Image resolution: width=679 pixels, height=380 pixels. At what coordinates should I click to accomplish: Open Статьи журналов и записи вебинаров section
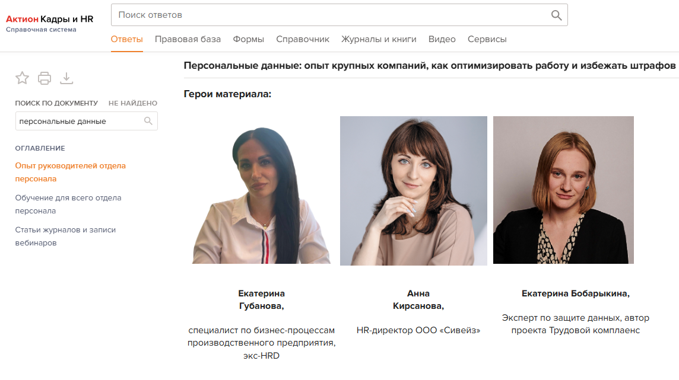tap(65, 236)
